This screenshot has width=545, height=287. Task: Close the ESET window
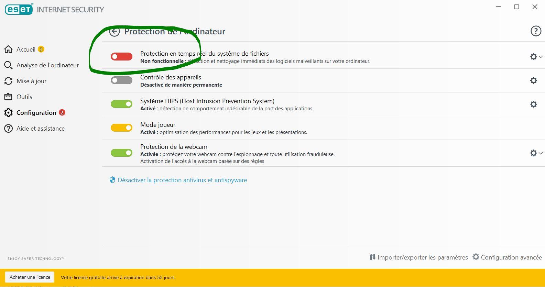535,7
